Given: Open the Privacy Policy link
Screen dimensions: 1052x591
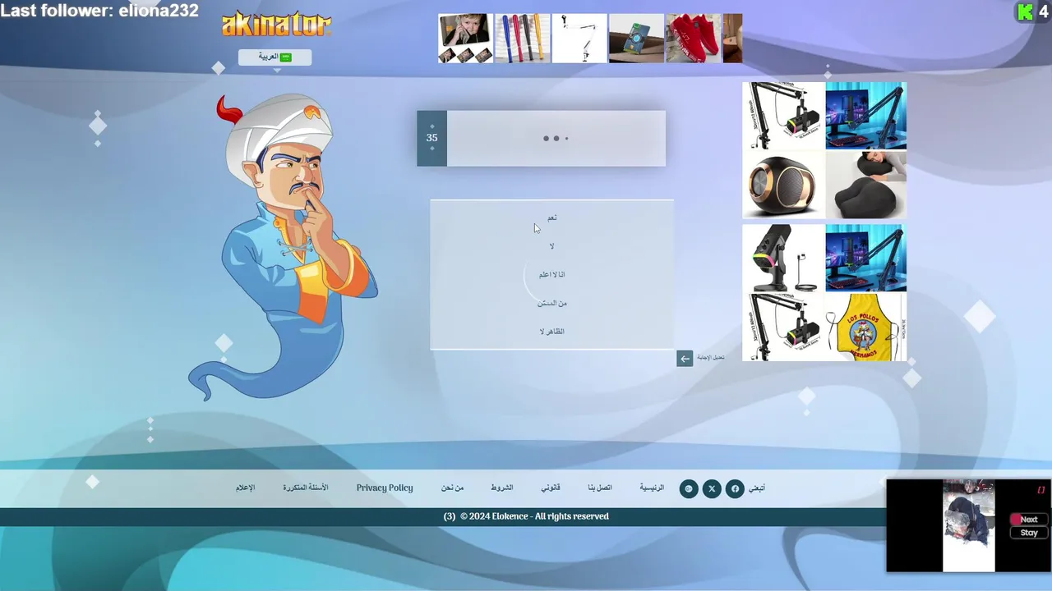Looking at the screenshot, I should point(385,488).
